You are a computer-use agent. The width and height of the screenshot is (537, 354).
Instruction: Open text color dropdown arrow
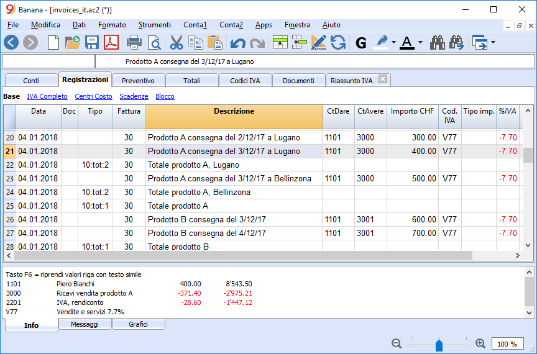(x=420, y=42)
